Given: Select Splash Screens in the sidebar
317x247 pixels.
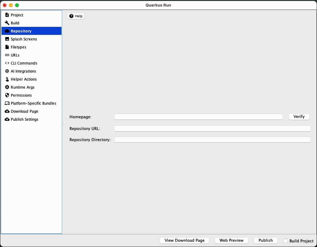Looking at the screenshot, I should click(x=32, y=39).
